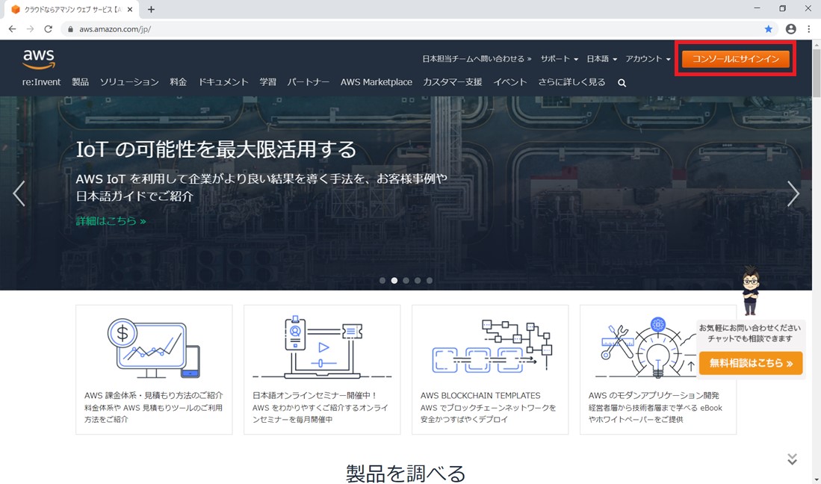The image size is (821, 484).
Task: Expand the アカウント dropdown
Action: point(648,58)
